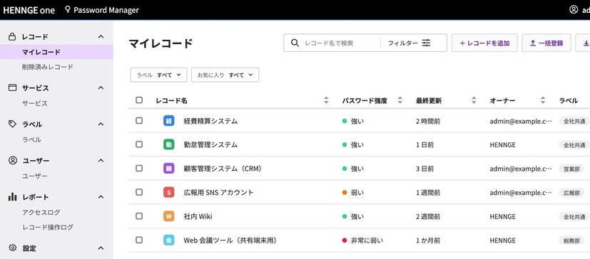Click the + レコードを追加 button
Image resolution: width=590 pixels, height=259 pixels.
point(484,43)
